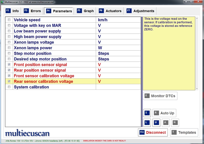Image resolution: width=204 pixels, height=144 pixels.
Task: Click the greyed N square button
Action: [175, 122]
